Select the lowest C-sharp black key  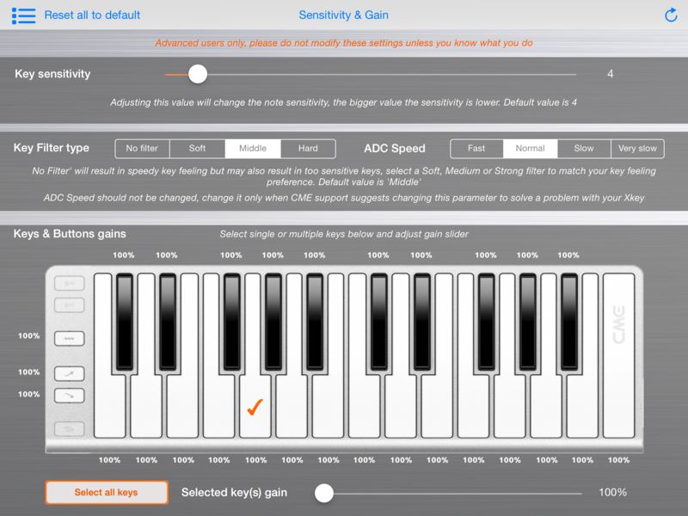[x=124, y=322]
